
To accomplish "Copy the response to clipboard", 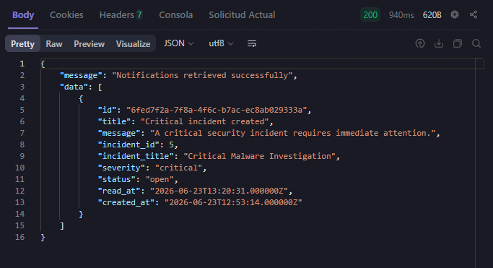I will (x=458, y=43).
